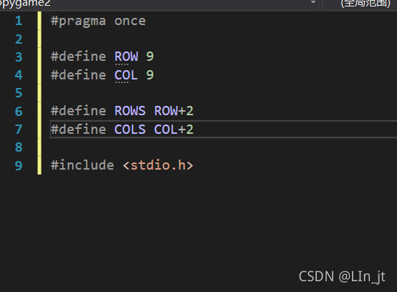The width and height of the screenshot is (397, 292).
Task: Click line number 9 in gutter
Action: tap(19, 165)
